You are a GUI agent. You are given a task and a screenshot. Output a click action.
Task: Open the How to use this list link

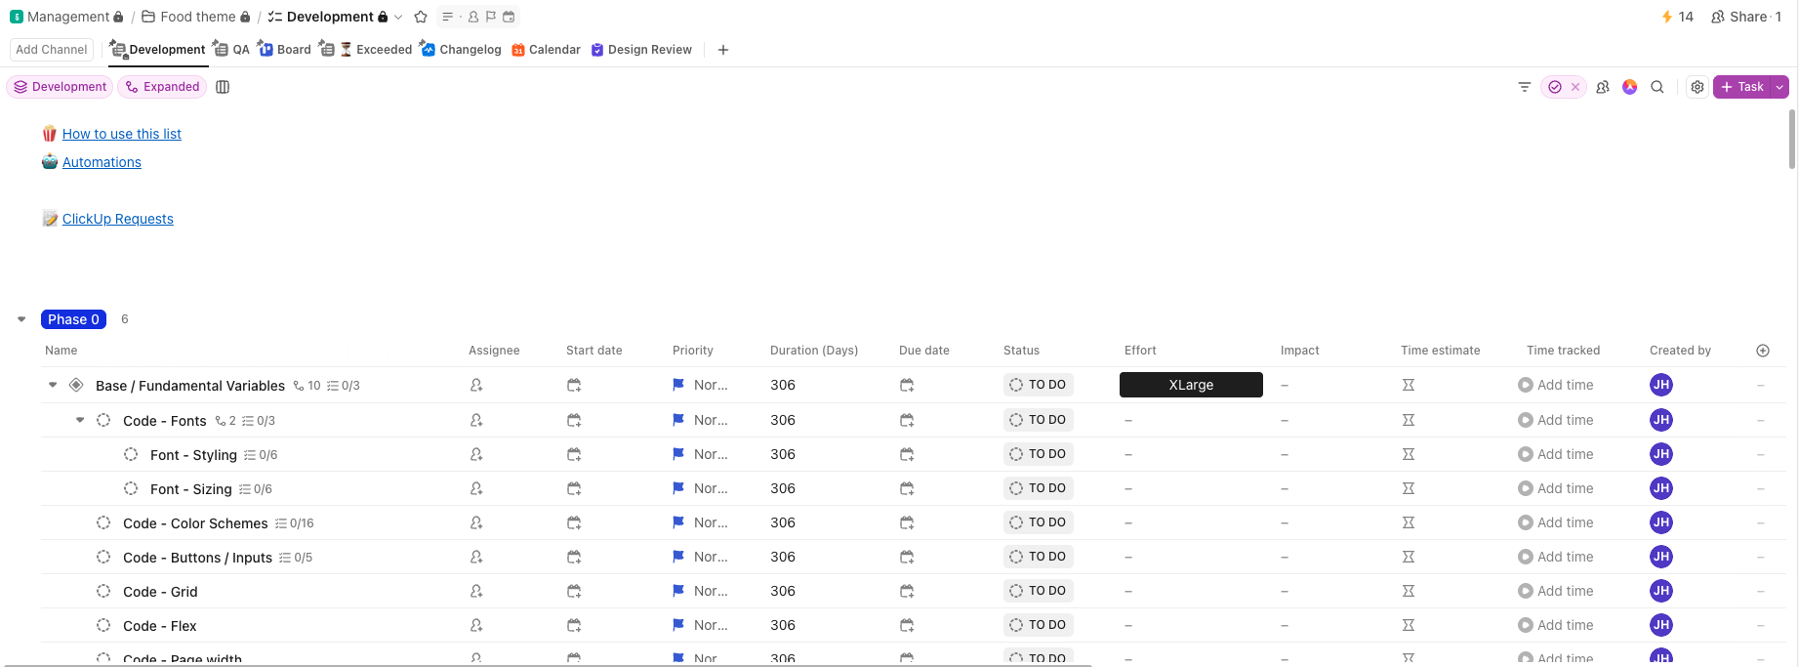pyautogui.click(x=121, y=134)
